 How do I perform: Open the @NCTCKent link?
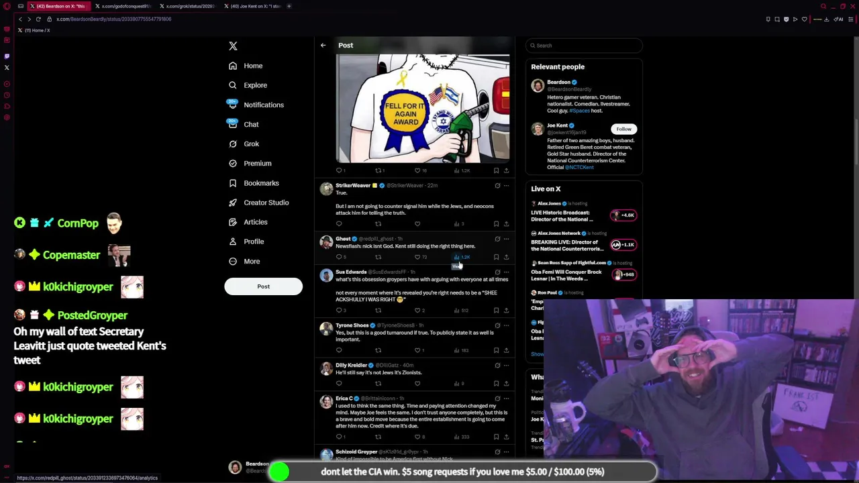pyautogui.click(x=579, y=167)
